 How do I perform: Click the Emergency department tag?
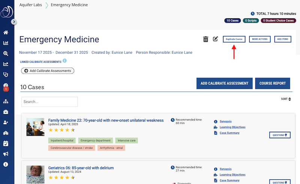[x=96, y=141]
